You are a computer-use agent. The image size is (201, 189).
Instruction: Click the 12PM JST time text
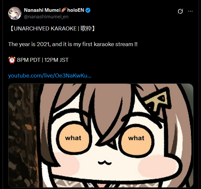point(57,60)
